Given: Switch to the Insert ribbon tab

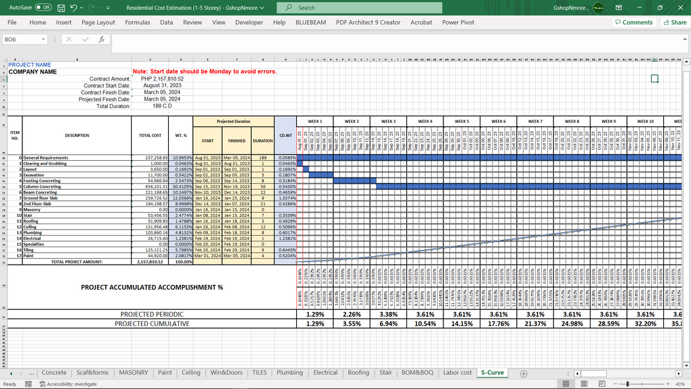Looking at the screenshot, I should click(63, 22).
